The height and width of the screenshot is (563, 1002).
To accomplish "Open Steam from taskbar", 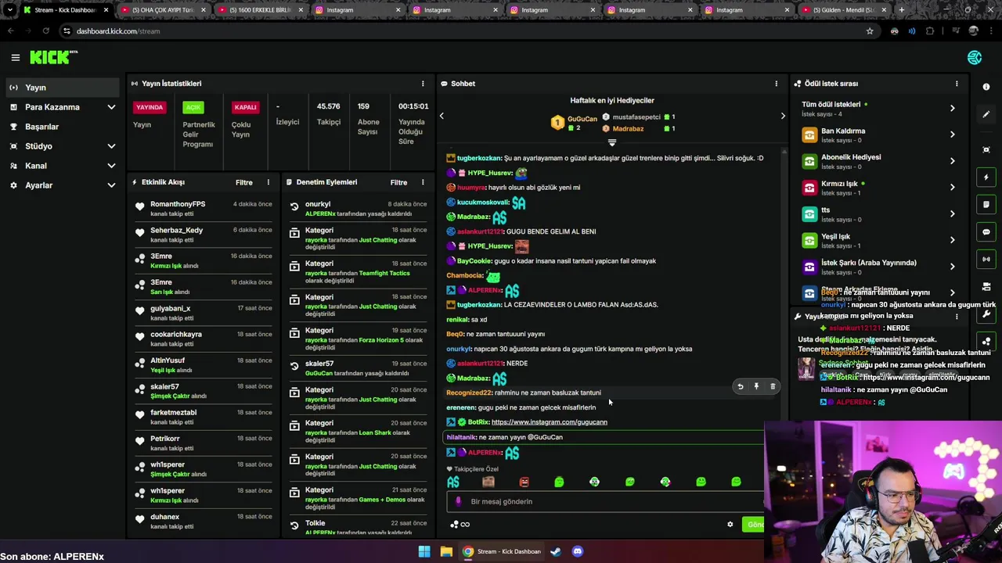I will coord(555,551).
